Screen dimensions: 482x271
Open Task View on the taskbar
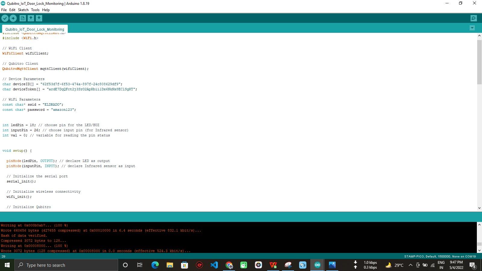[140, 265]
